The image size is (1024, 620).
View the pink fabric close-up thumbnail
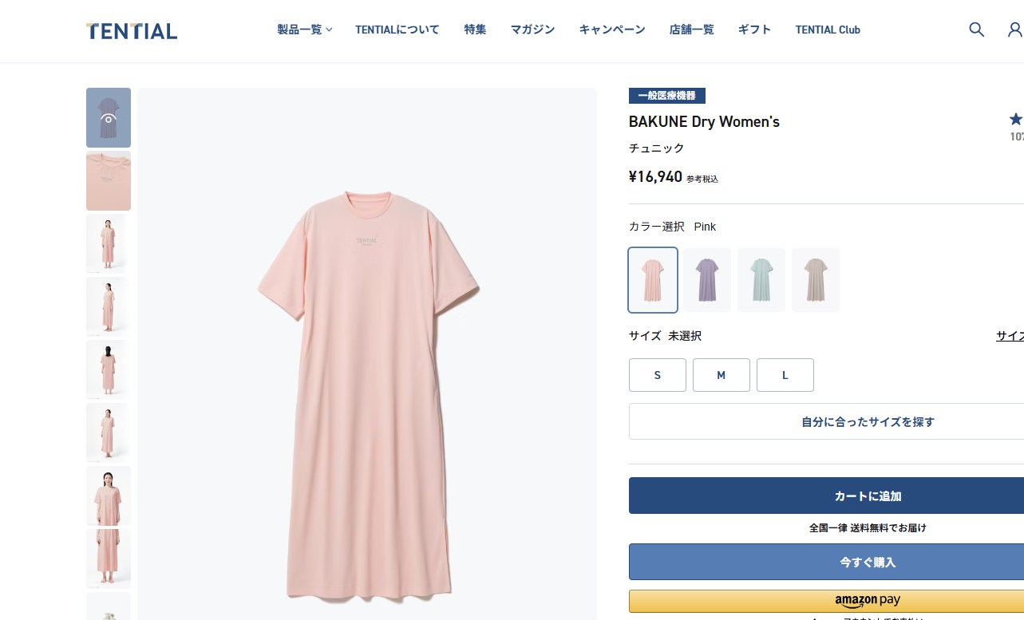pyautogui.click(x=109, y=181)
